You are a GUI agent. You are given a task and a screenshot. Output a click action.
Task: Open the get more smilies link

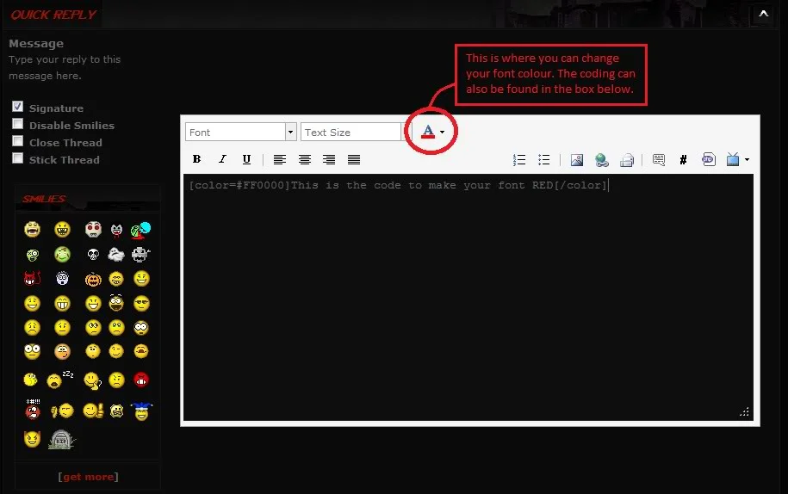pos(89,477)
